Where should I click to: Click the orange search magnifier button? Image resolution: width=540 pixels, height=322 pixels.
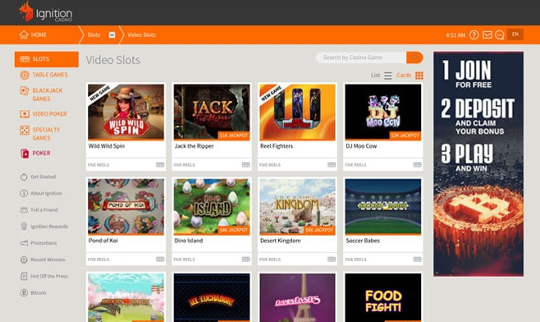[x=414, y=57]
